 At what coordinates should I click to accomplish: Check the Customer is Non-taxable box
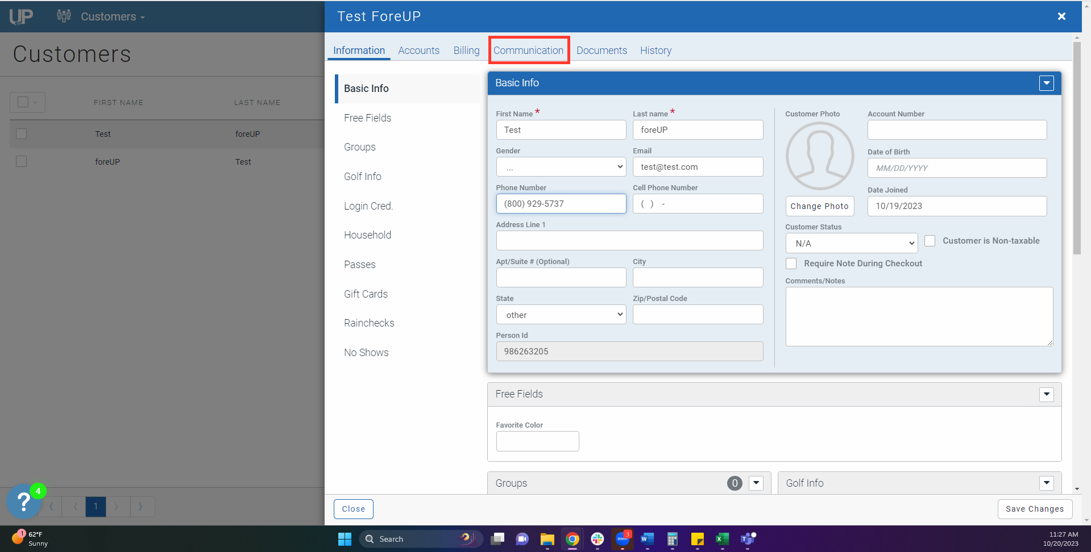coord(930,241)
